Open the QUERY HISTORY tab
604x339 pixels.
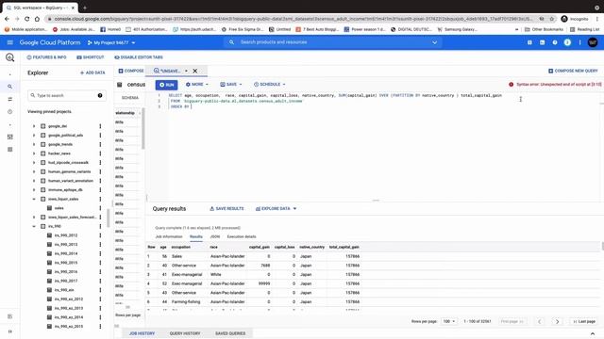pos(185,333)
